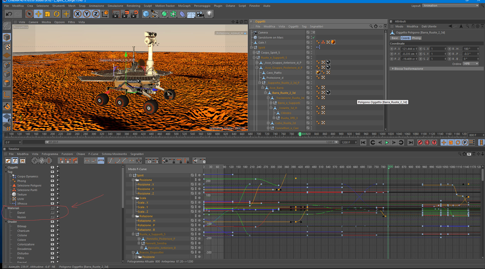Switch to the Phong tab
485x269 pixels.
pos(416,38)
